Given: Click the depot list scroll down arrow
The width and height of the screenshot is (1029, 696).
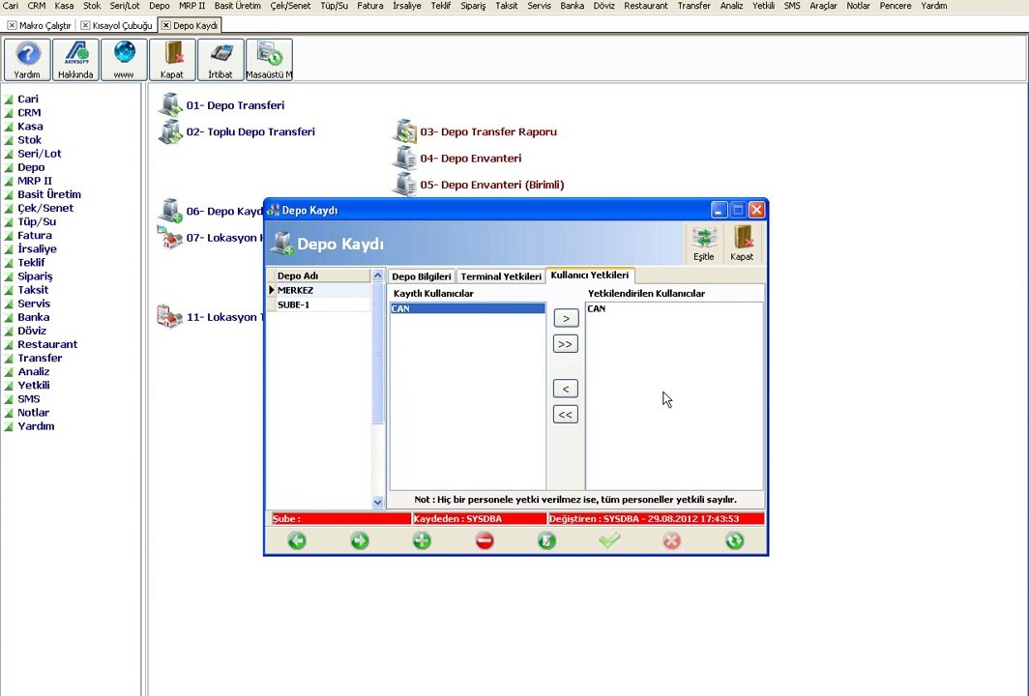Looking at the screenshot, I should pos(378,503).
